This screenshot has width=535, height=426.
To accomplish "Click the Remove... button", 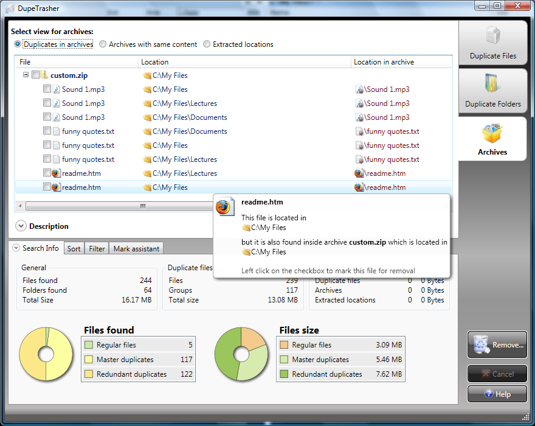I will (497, 344).
